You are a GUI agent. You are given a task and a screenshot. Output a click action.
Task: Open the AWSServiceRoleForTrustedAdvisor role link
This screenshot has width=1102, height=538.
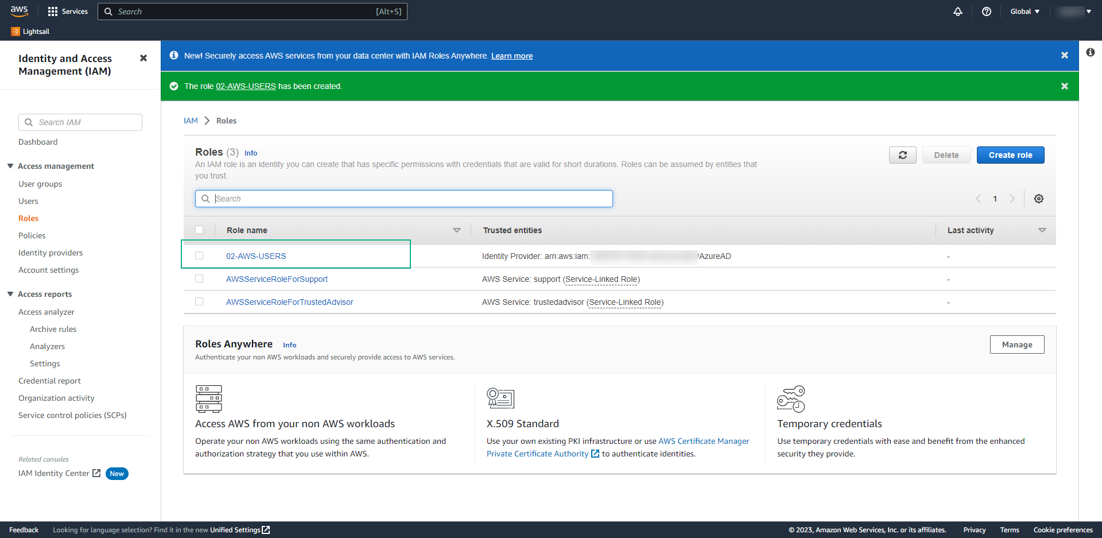(290, 302)
